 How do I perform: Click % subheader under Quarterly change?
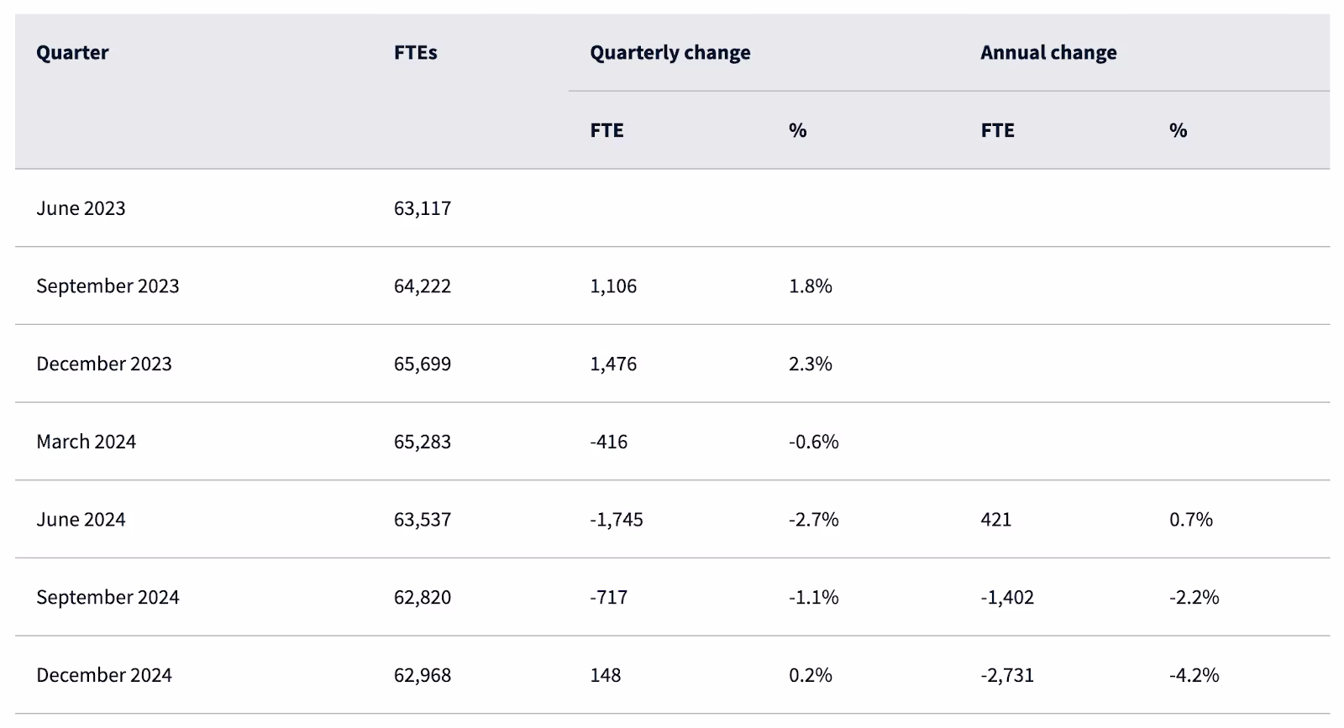tap(797, 130)
